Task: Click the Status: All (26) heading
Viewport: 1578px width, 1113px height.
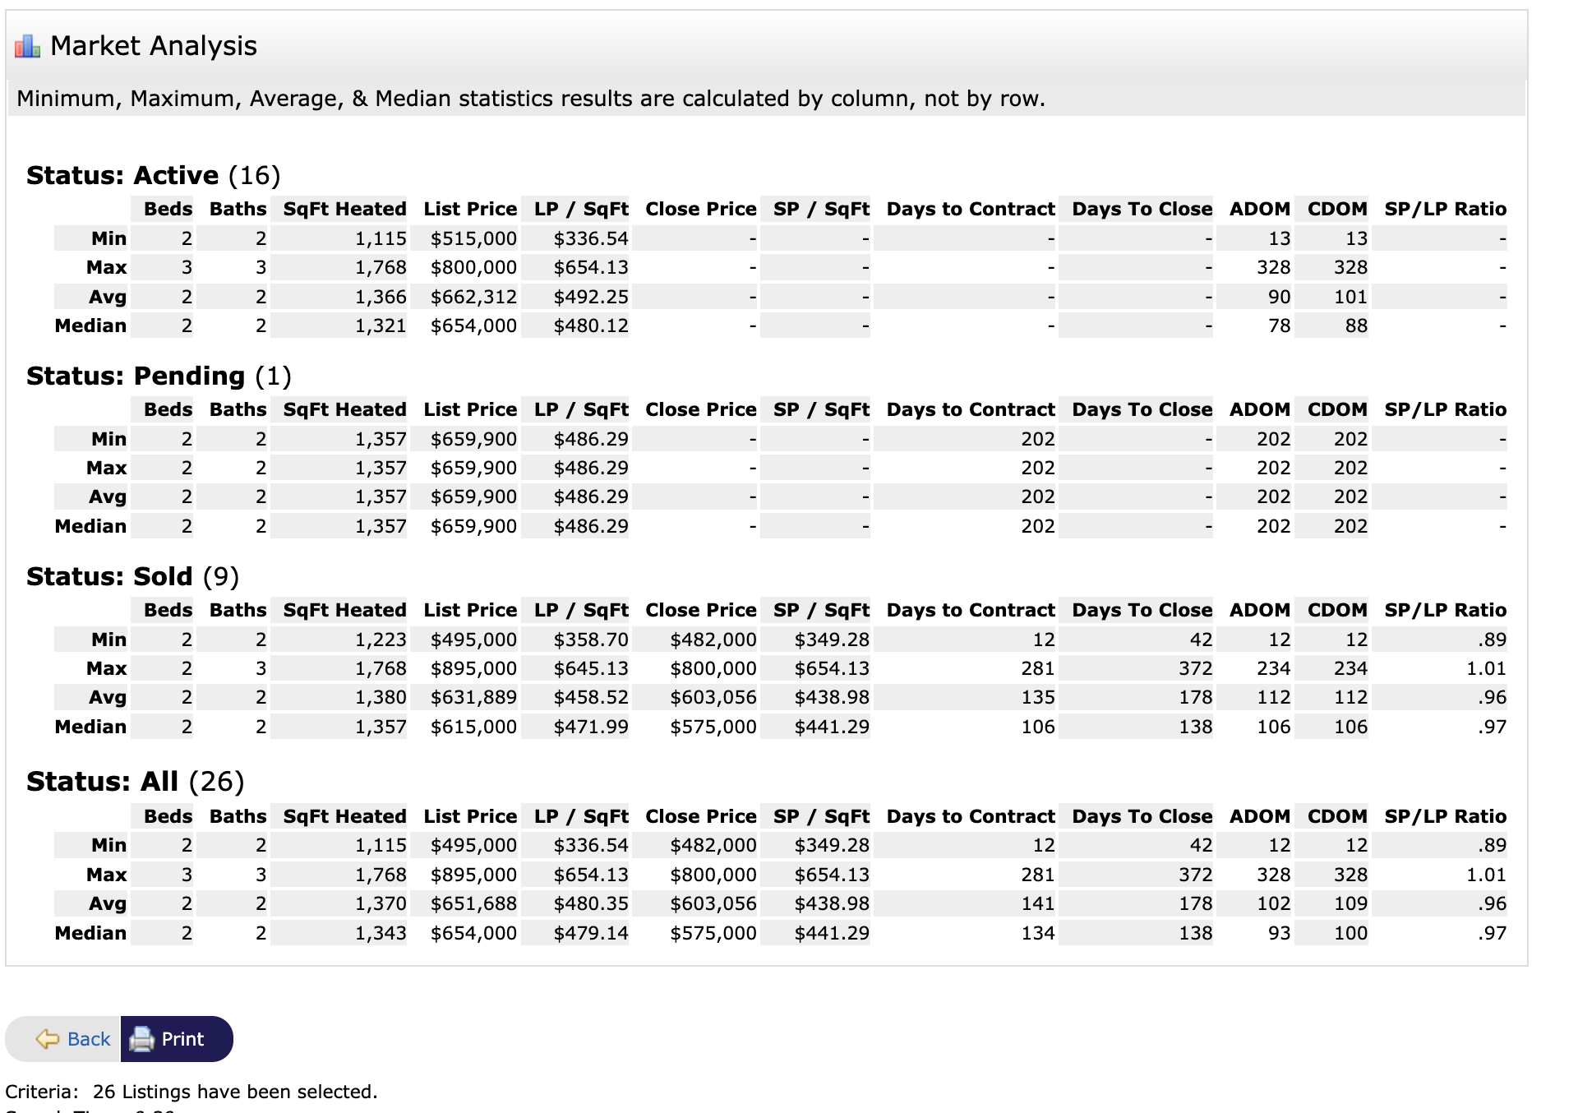Action: [136, 782]
